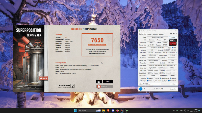Toggle the OpenGL 4.6 checkbox

[x=169, y=81]
